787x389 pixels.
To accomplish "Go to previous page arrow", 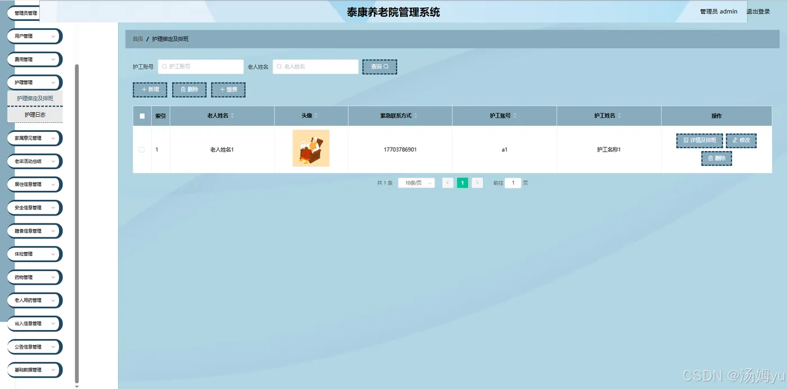I will pyautogui.click(x=447, y=183).
